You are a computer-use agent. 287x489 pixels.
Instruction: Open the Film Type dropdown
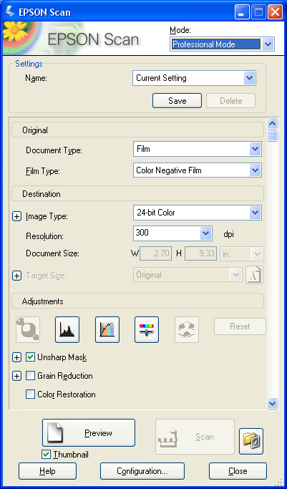(x=198, y=170)
